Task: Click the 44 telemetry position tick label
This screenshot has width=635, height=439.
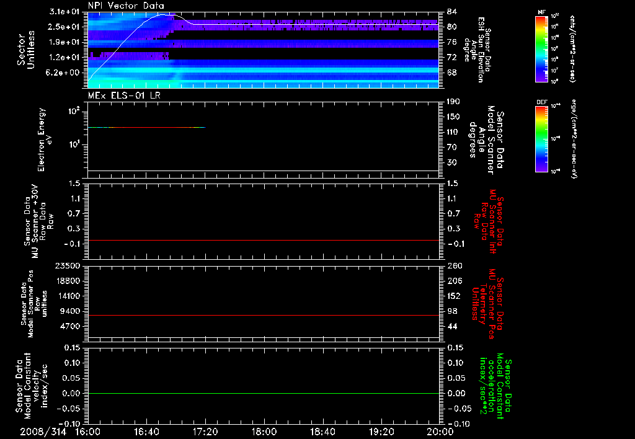Action: coord(451,326)
